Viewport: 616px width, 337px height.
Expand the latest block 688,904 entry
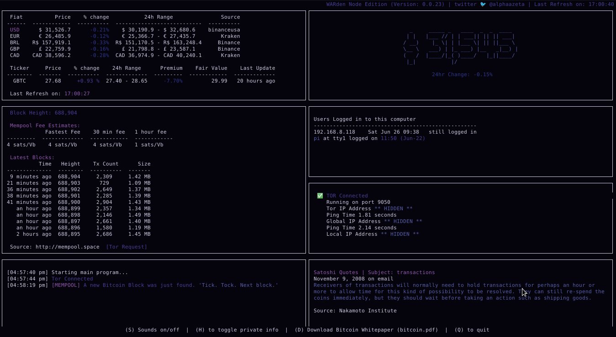click(70, 176)
